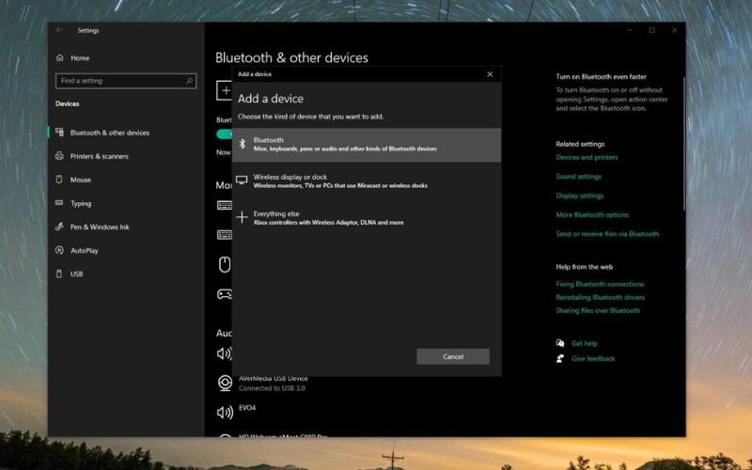This screenshot has width=752, height=470.
Task: Maximize the Settings window
Action: click(651, 30)
